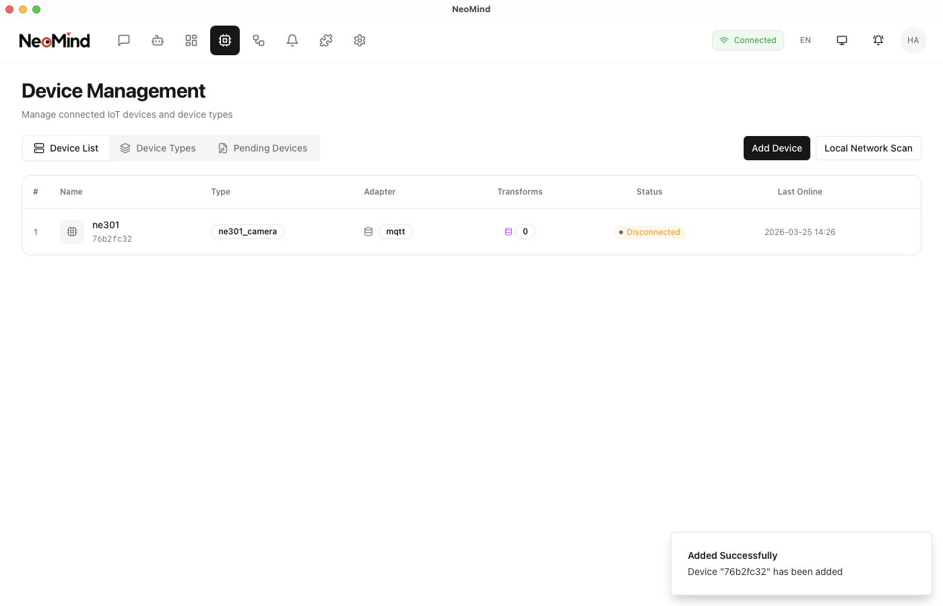
Task: Open alerts via the navbar bell icon
Action: click(x=292, y=40)
